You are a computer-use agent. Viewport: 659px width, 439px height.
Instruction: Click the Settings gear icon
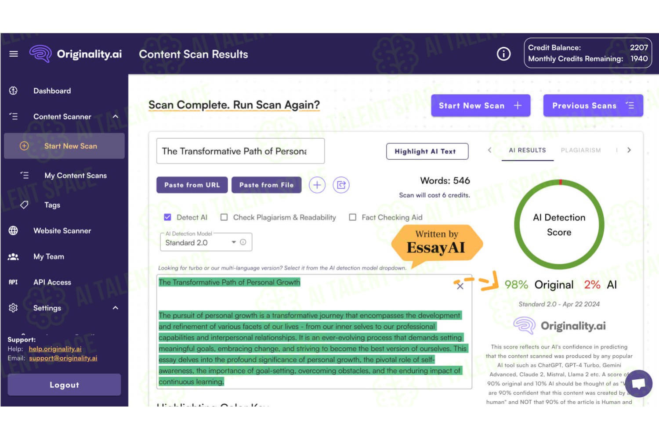coord(13,308)
